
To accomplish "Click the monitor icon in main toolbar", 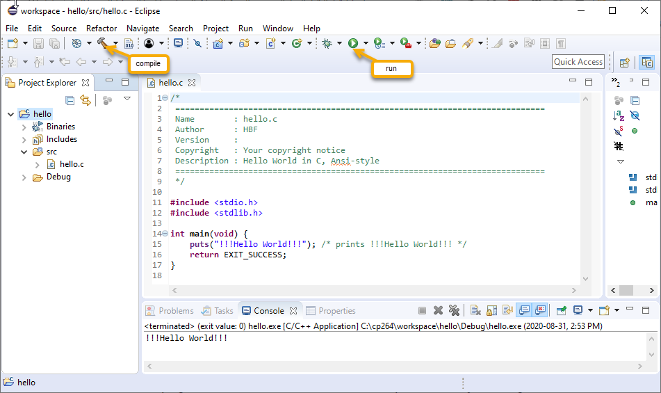I will (x=179, y=43).
